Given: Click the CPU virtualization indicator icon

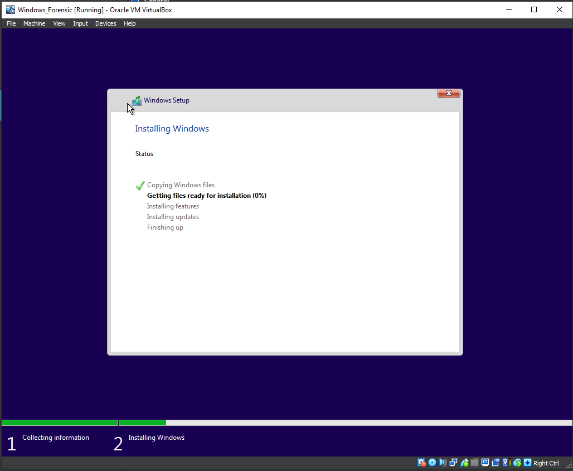Looking at the screenshot, I should tap(506, 463).
